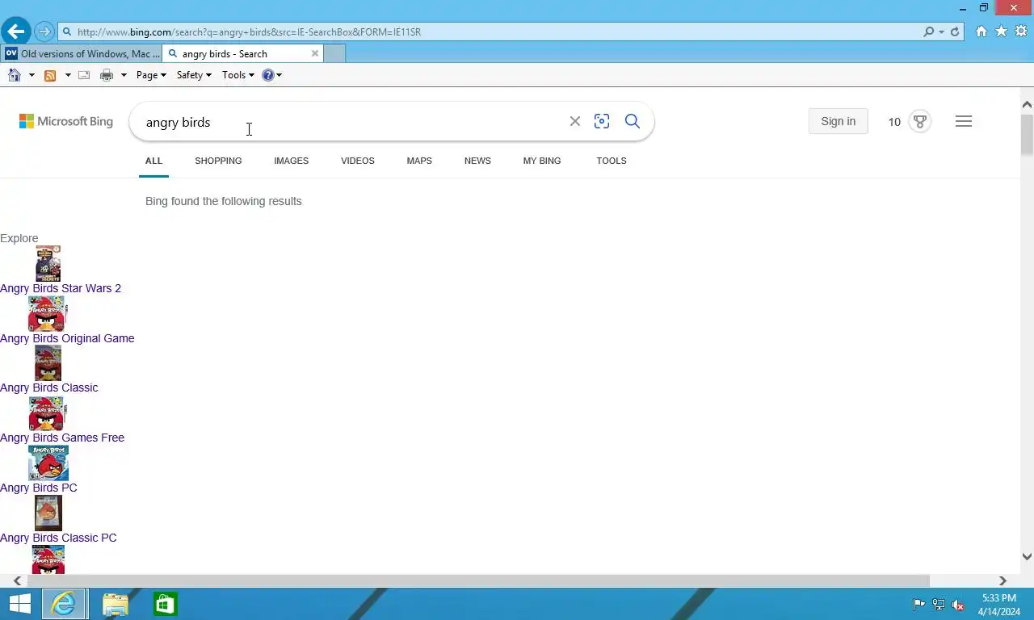Switch to the ALL results tab
Image resolution: width=1034 pixels, height=620 pixels.
(153, 161)
